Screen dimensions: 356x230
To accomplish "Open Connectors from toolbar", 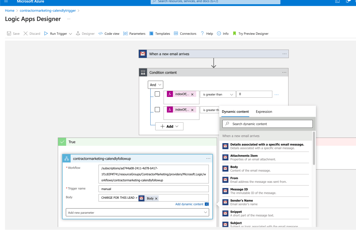I will tap(185, 34).
